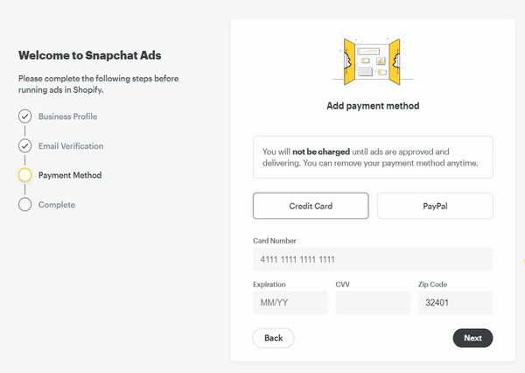Click the Next button
This screenshot has width=525, height=373.
[472, 338]
